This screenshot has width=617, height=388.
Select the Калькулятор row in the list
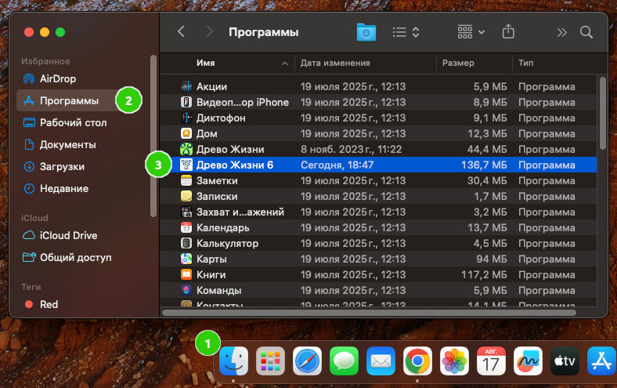tap(227, 243)
